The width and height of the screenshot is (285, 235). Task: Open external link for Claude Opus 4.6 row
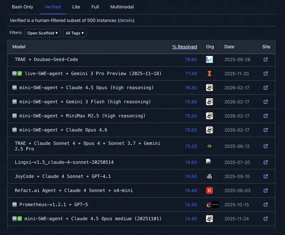265,130
